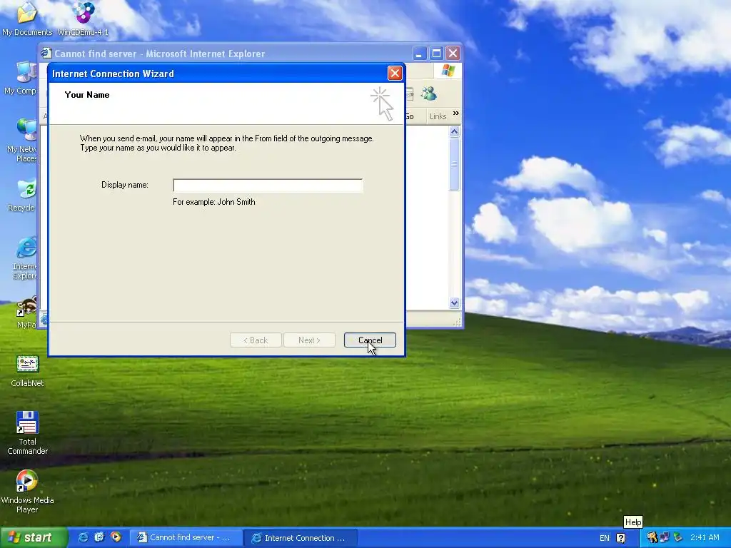Image resolution: width=731 pixels, height=548 pixels.
Task: Select the My Network Places desktop icon
Action: pos(24,140)
